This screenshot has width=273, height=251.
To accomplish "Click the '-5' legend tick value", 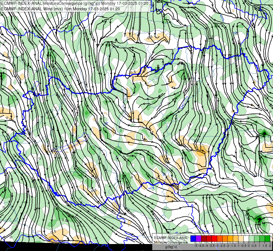I will [196, 246].
